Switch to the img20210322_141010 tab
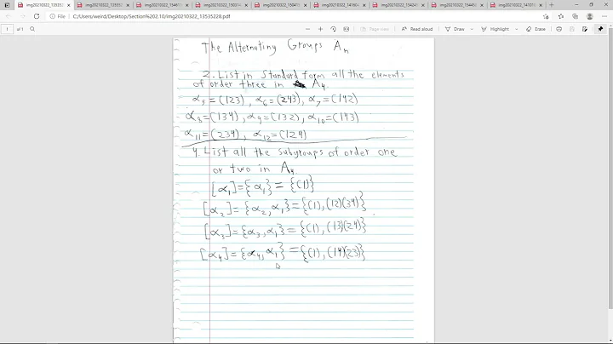Screen dimensions: 613x344 (516, 5)
